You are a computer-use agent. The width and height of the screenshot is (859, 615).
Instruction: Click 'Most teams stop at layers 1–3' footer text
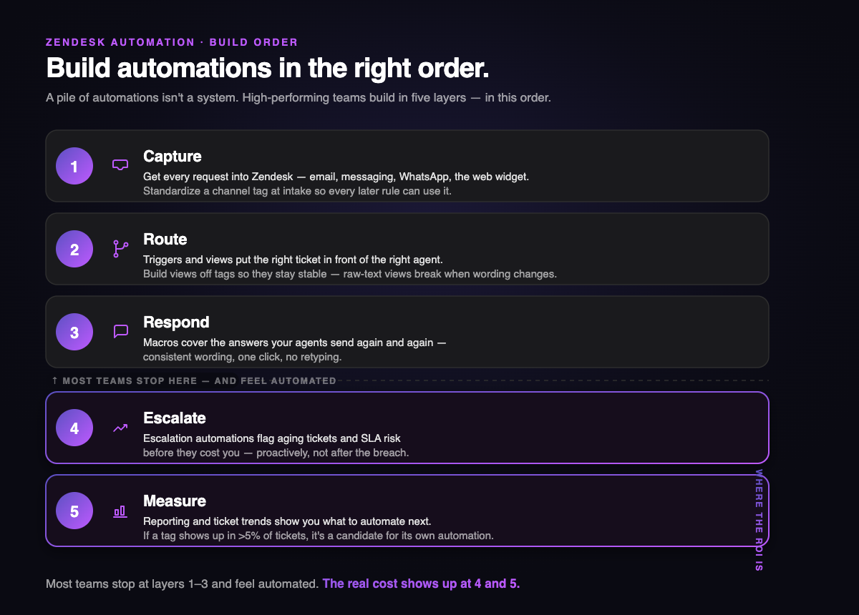pyautogui.click(x=182, y=584)
